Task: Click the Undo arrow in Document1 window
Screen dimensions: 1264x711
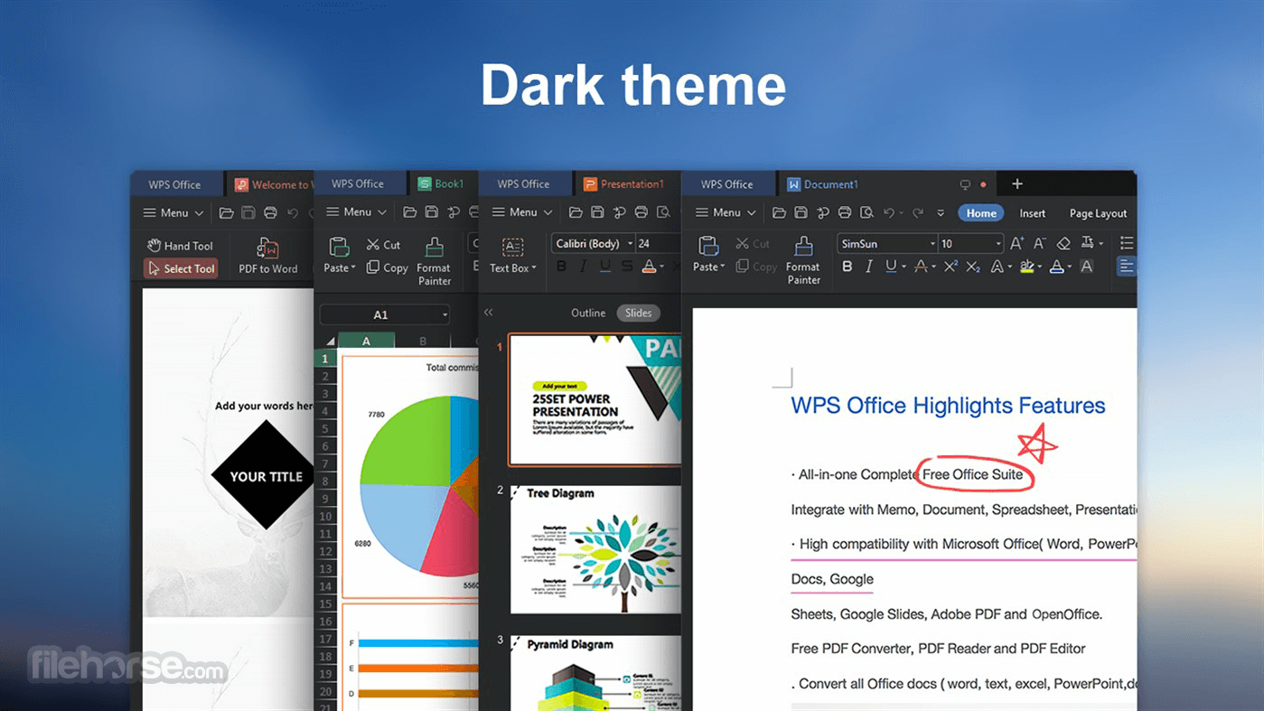Action: 889,213
